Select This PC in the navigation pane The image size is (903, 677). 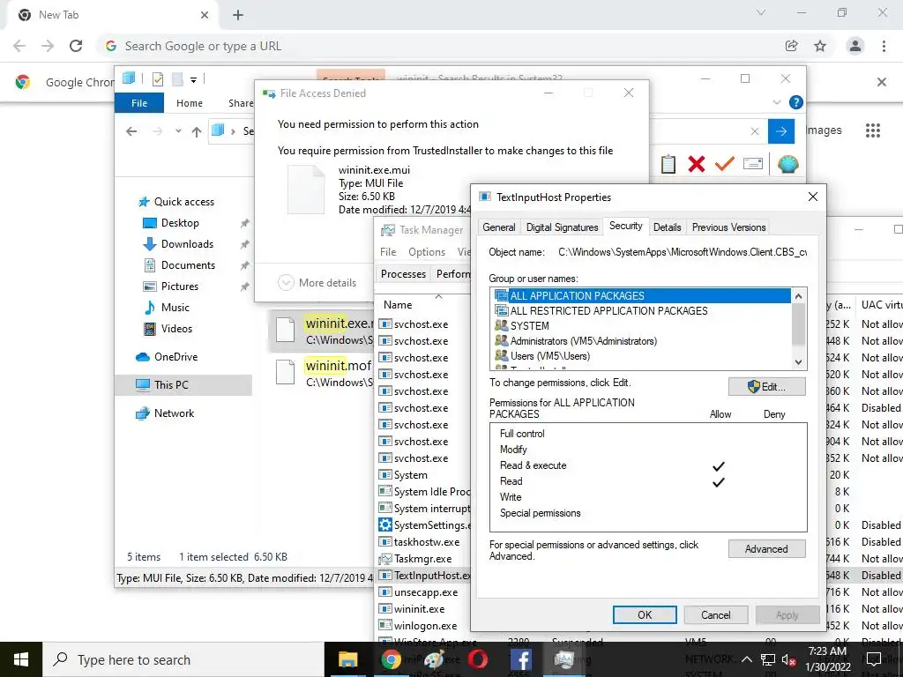coord(170,385)
